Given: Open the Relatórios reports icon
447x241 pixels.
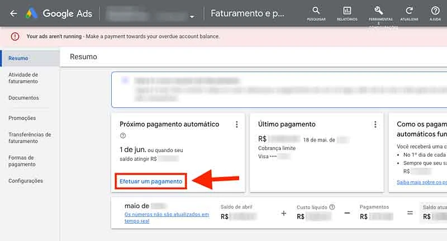Looking at the screenshot, I should pyautogui.click(x=347, y=13).
